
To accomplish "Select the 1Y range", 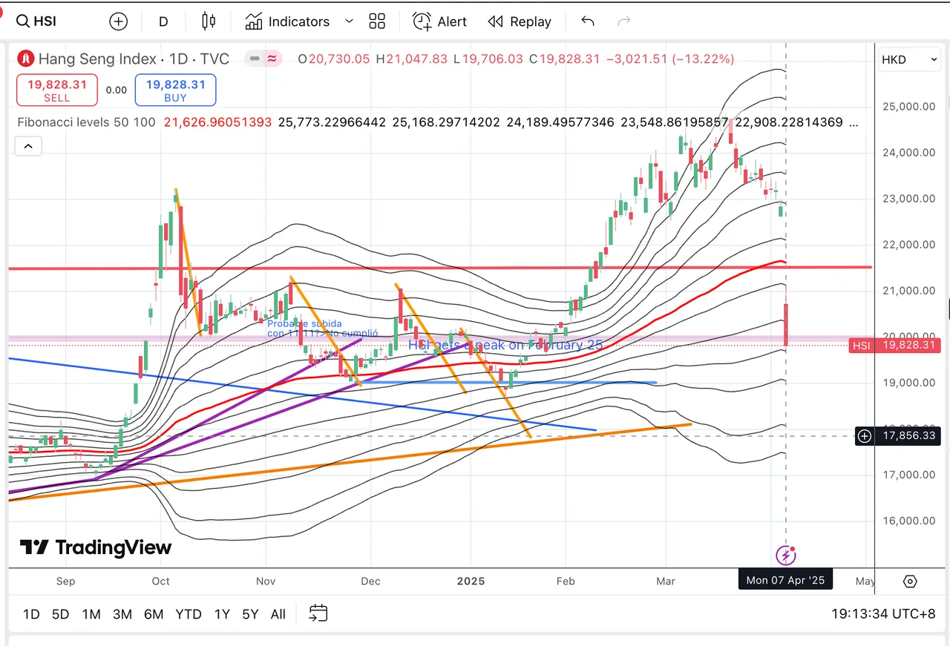I will click(221, 614).
